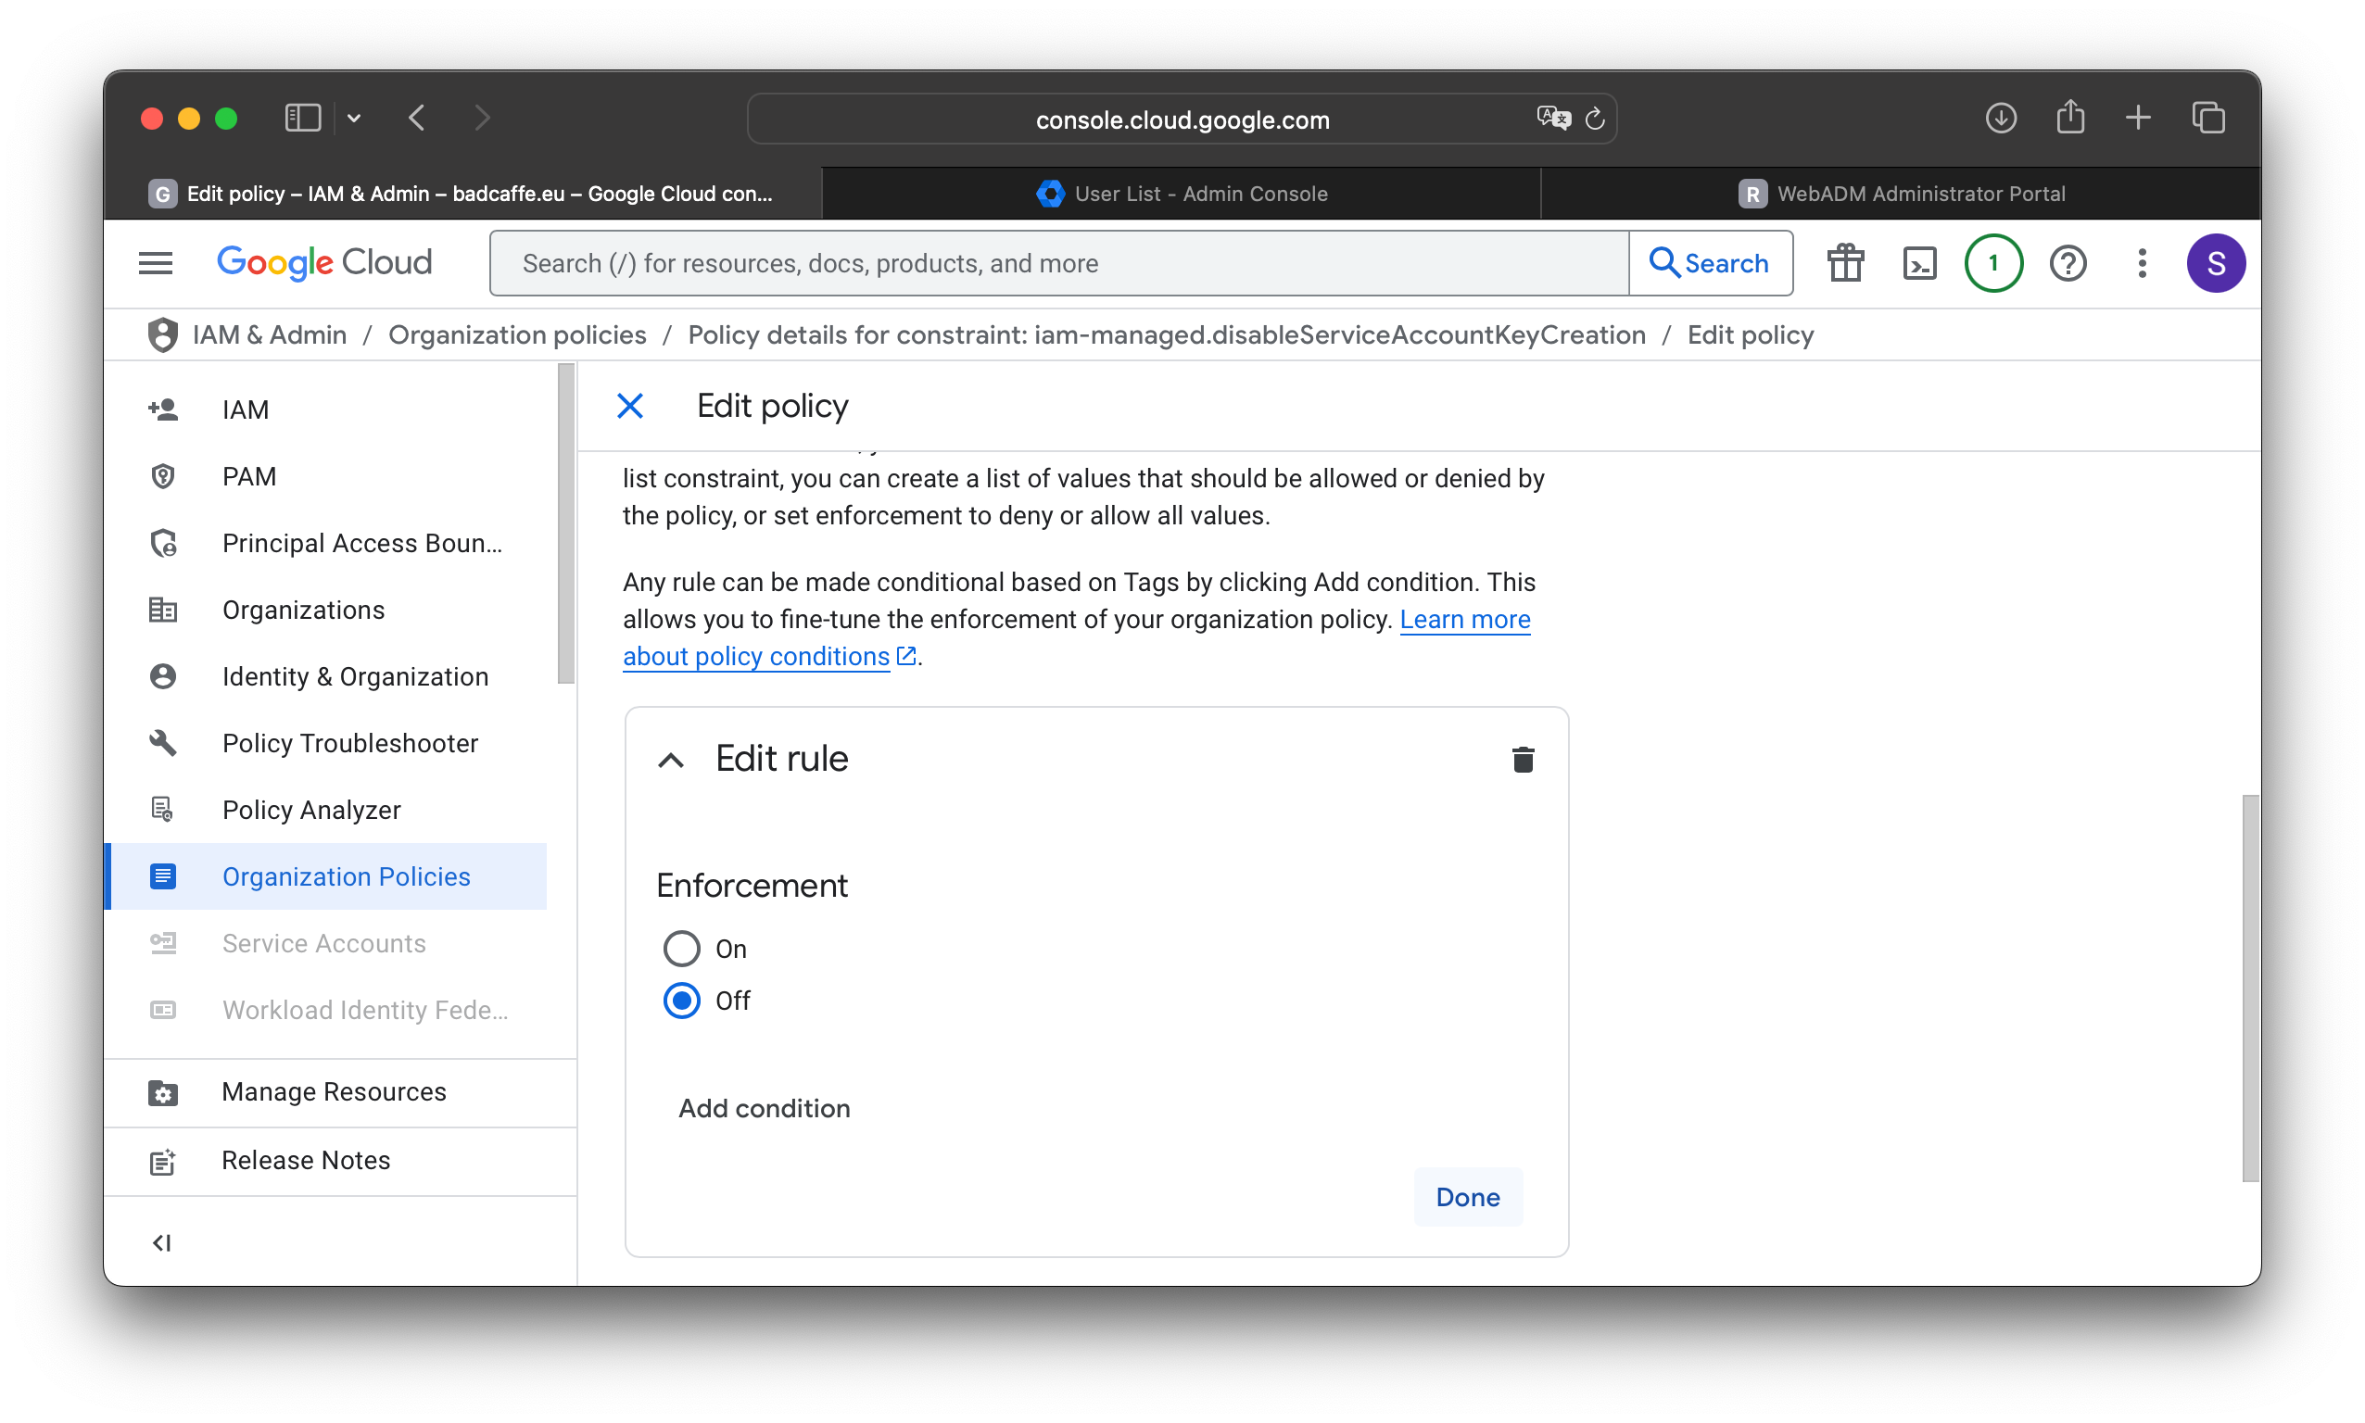This screenshot has width=2365, height=1423.
Task: Click the Organizations sidebar icon
Action: pos(163,610)
